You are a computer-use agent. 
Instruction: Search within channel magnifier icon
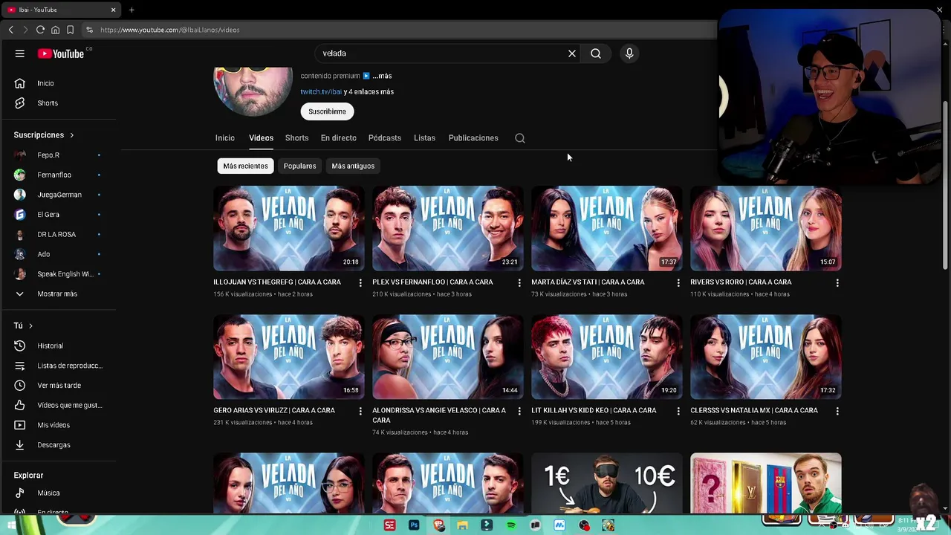pos(520,138)
